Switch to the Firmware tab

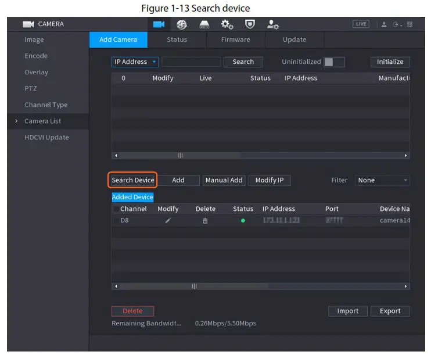[x=236, y=40]
